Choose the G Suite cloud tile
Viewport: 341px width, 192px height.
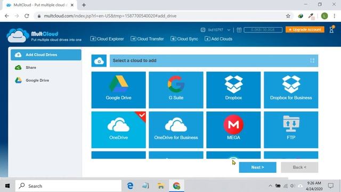pyautogui.click(x=176, y=90)
